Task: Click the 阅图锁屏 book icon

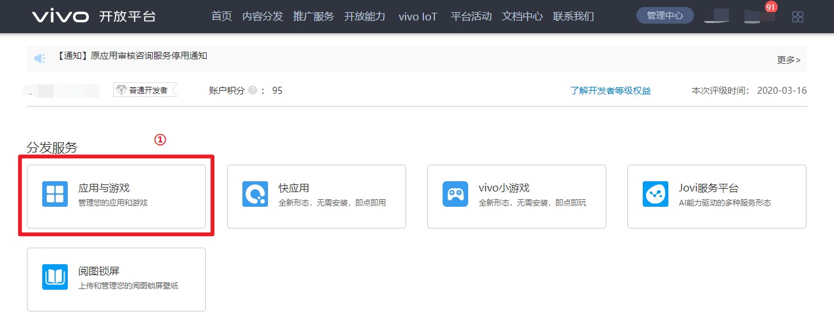Action: (x=55, y=277)
